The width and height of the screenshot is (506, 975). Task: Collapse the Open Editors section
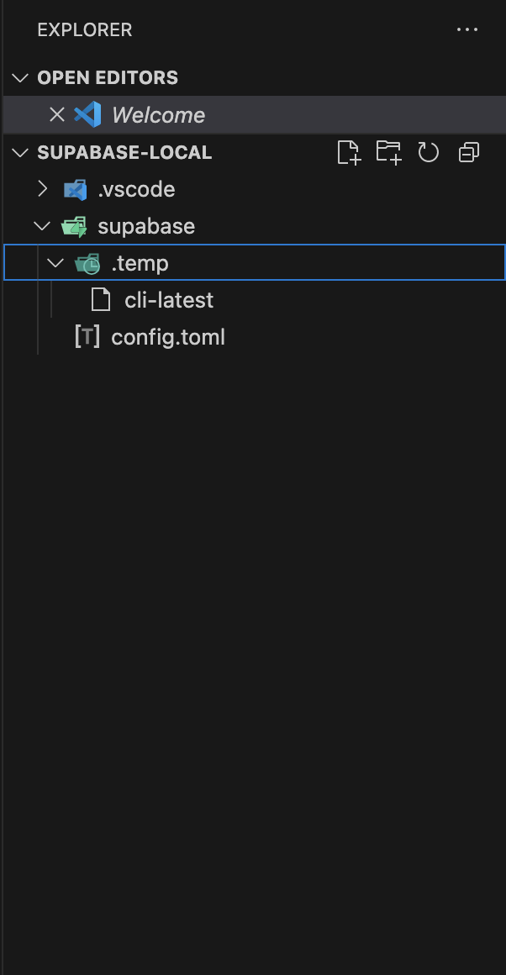pos(20,78)
